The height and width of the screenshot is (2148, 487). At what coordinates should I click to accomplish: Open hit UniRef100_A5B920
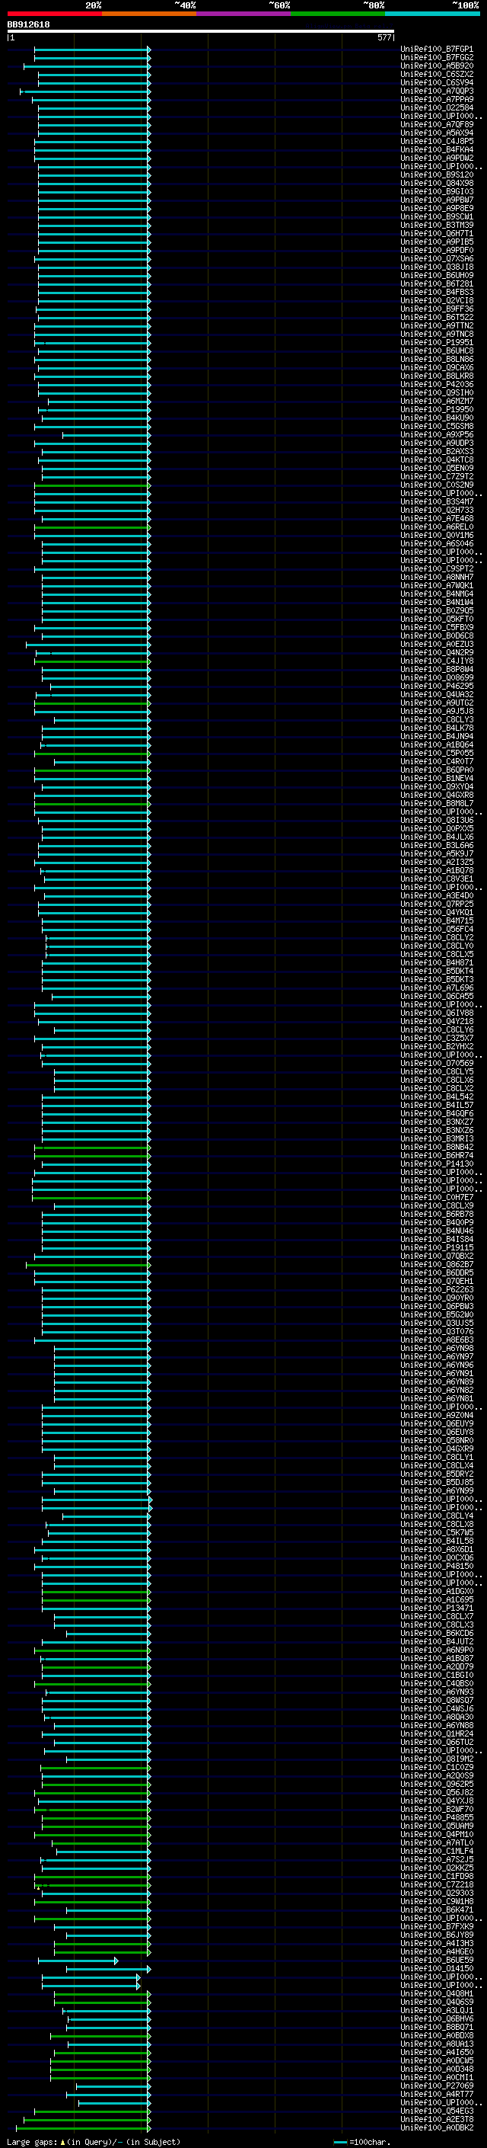tap(436, 66)
